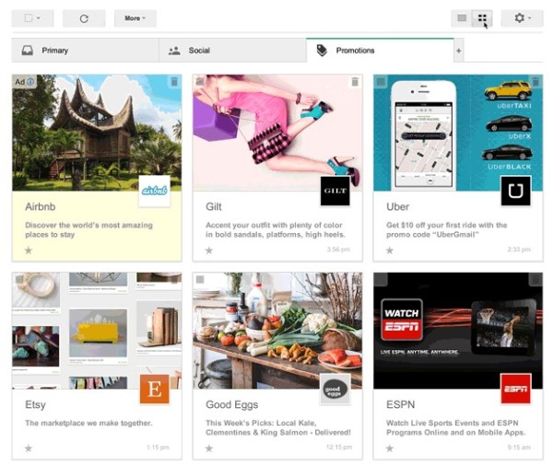Click 'Discover the world's most amazing places' text
This screenshot has height=466, width=553.
point(88,230)
